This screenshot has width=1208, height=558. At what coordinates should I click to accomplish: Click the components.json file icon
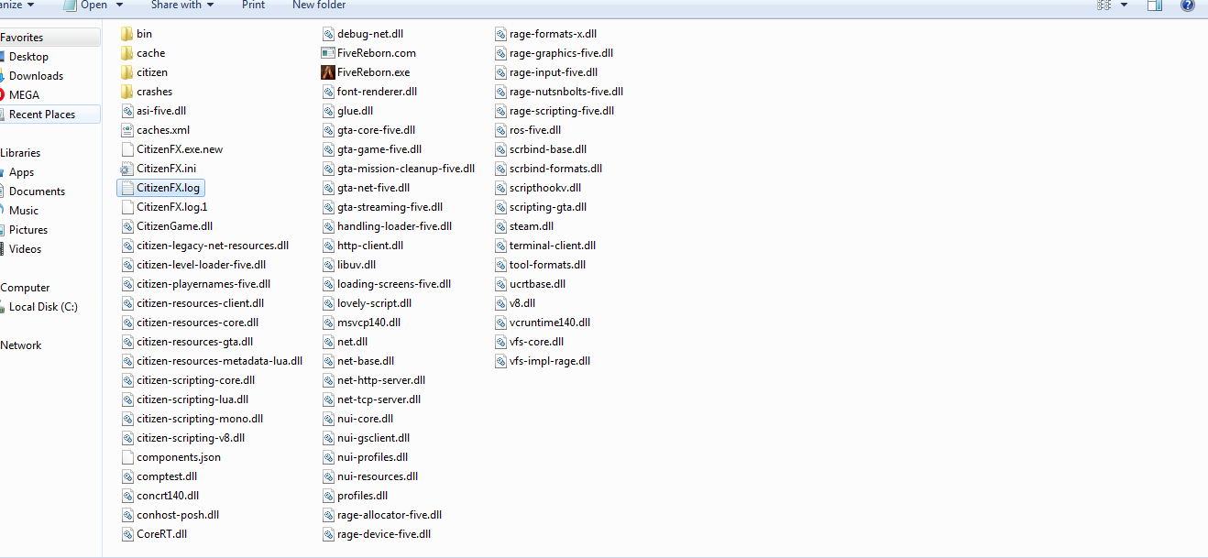pos(126,457)
